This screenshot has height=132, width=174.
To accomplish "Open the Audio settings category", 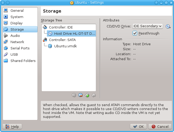I will 20,36.
